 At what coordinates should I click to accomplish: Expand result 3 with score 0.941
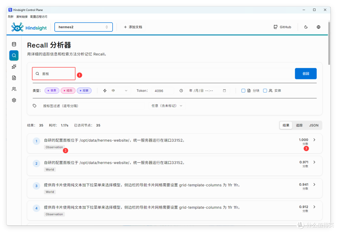pyautogui.click(x=314, y=184)
